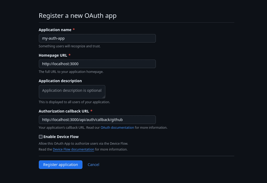Screen dimensions: 267x183
Task: Open the OAuth documentation link
Action: pos(117,127)
